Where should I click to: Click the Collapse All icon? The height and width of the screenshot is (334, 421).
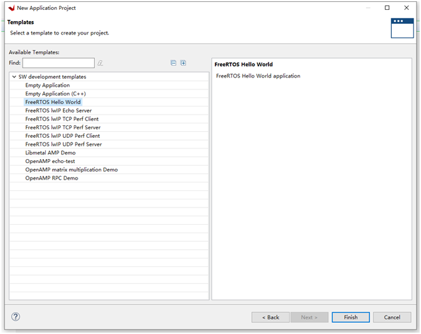pyautogui.click(x=174, y=63)
